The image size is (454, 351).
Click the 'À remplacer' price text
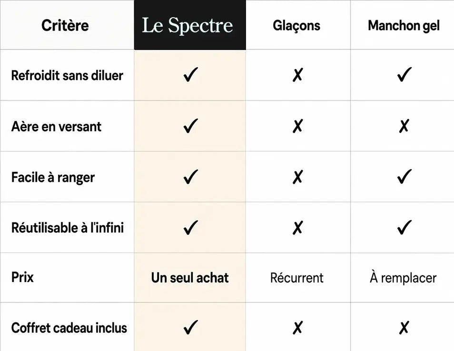coord(403,277)
